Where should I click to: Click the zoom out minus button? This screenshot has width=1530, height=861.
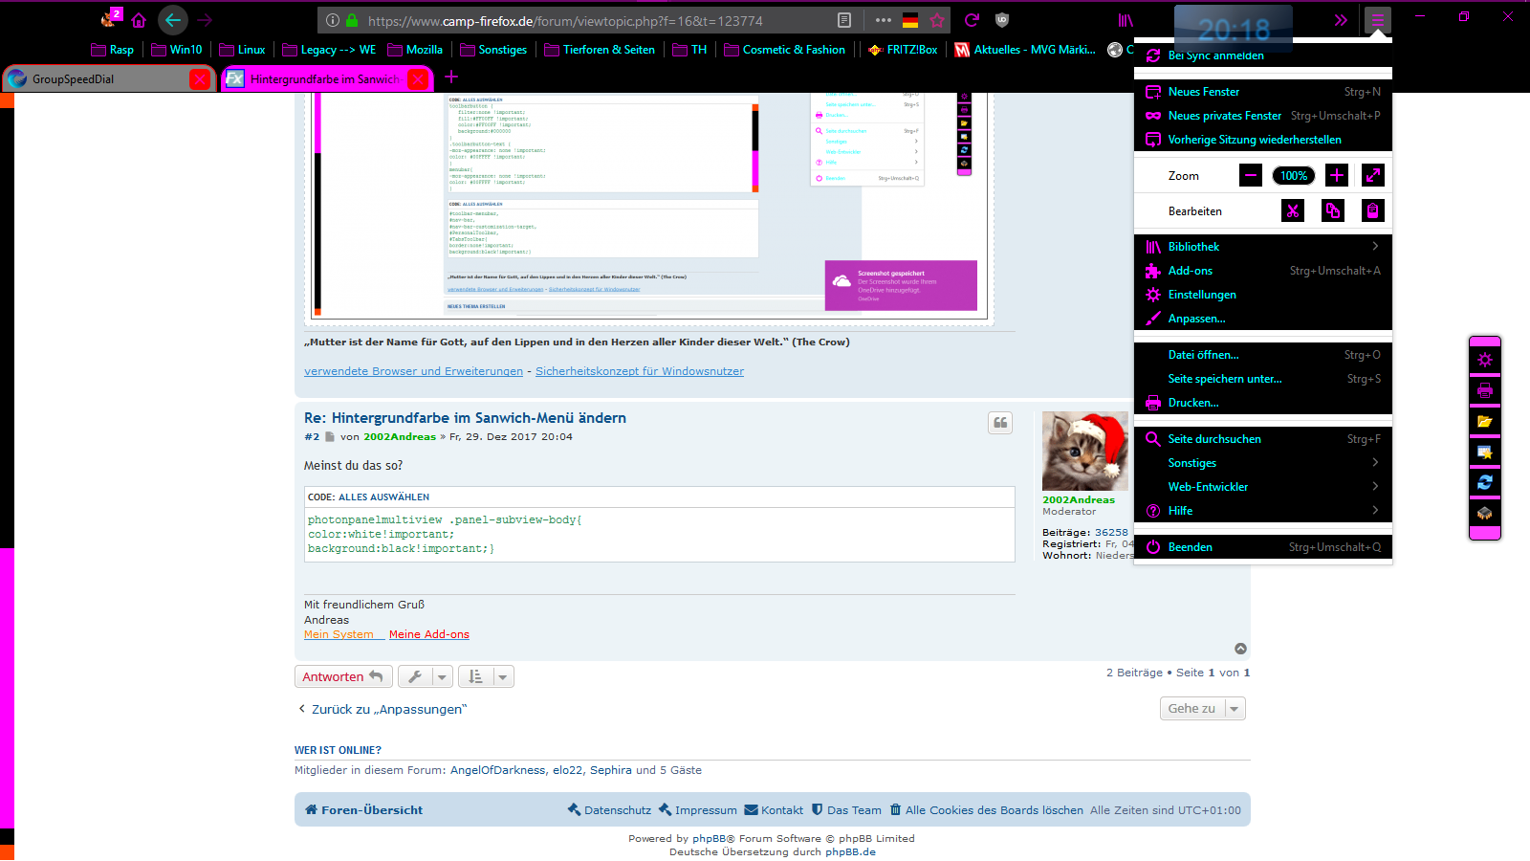pyautogui.click(x=1250, y=175)
